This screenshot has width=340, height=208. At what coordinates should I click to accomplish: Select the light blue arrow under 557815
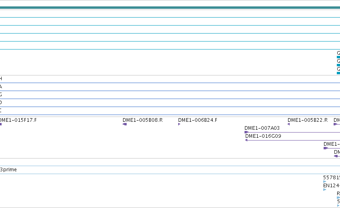coord(324,182)
